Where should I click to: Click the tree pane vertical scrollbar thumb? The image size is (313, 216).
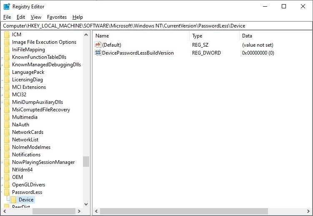pyautogui.click(x=86, y=161)
